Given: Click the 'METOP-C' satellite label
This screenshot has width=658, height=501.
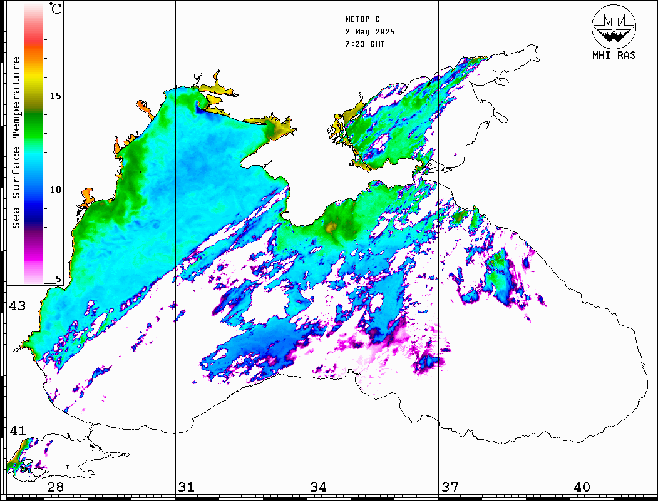Looking at the screenshot, I should point(362,19).
